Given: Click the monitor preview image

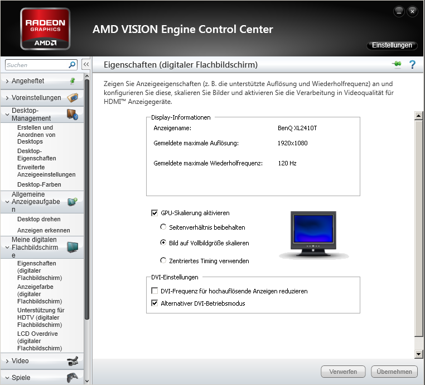Looking at the screenshot, I should pyautogui.click(x=313, y=235).
